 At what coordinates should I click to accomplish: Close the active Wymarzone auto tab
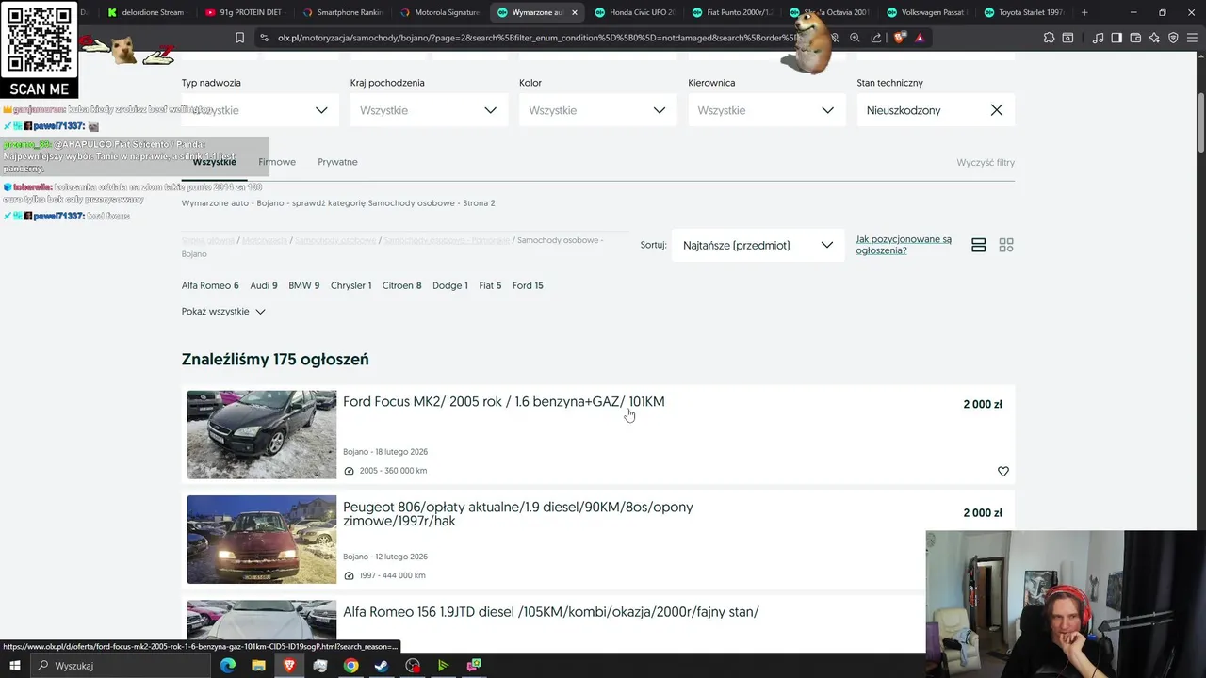(575, 12)
